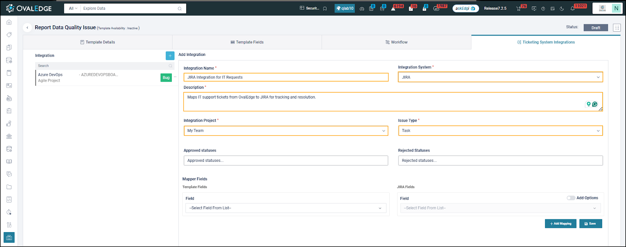Click the tags icon in left sidebar
The height and width of the screenshot is (247, 626).
tap(9, 35)
